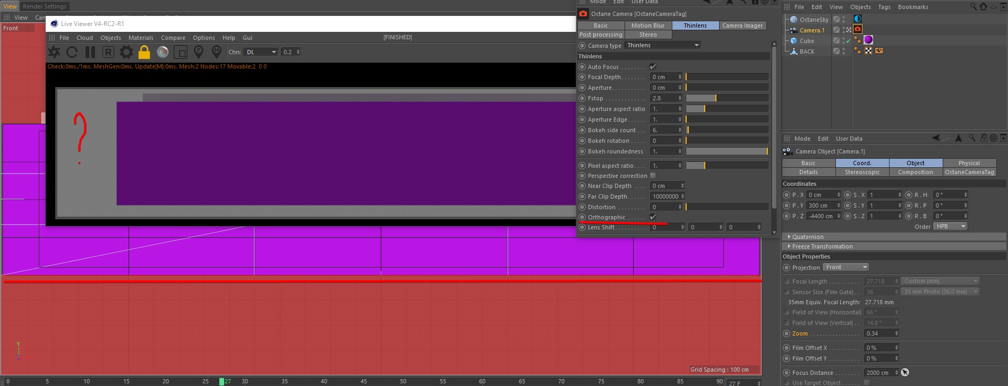Open the Tags menu in Object Manager
This screenshot has height=386, width=1008.
coord(884,7)
